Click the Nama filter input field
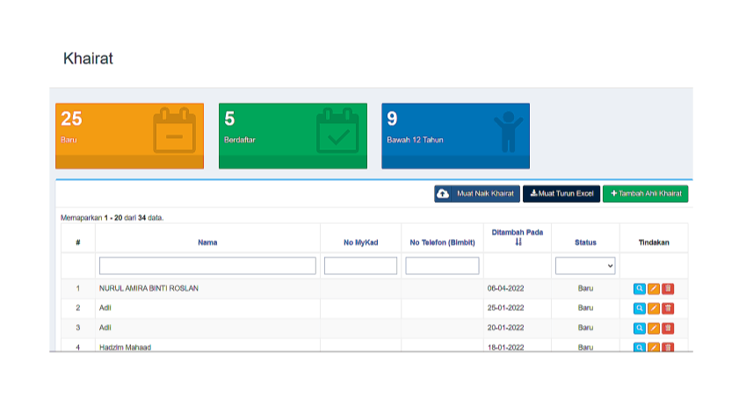 [x=207, y=266]
